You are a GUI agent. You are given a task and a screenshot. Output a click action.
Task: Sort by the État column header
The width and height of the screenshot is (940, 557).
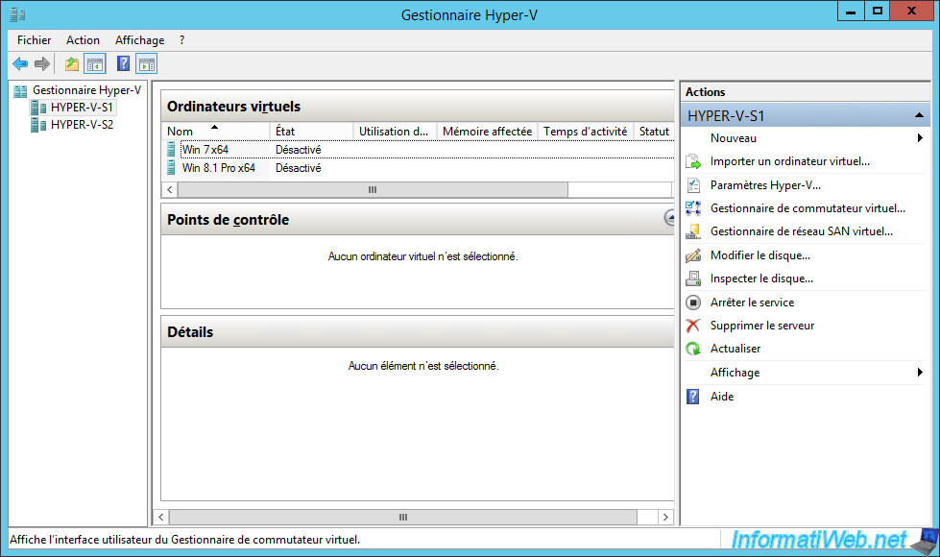312,132
